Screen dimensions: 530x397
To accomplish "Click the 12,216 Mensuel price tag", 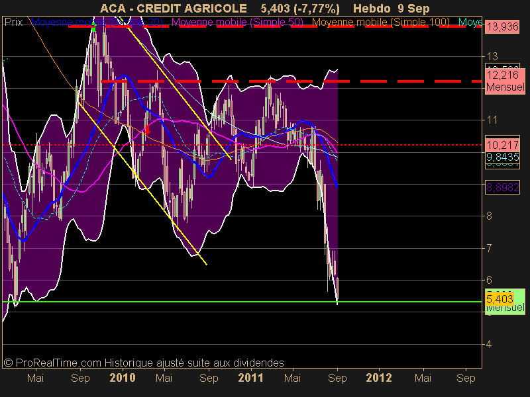I will [505, 81].
